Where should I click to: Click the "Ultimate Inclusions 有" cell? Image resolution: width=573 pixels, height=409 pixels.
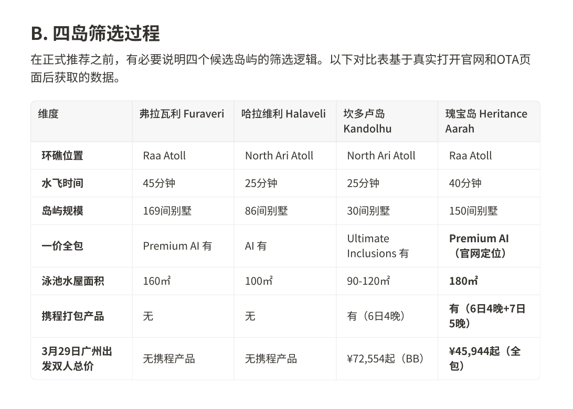(377, 246)
